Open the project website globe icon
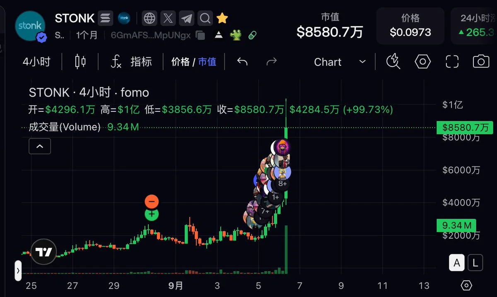 pyautogui.click(x=150, y=18)
